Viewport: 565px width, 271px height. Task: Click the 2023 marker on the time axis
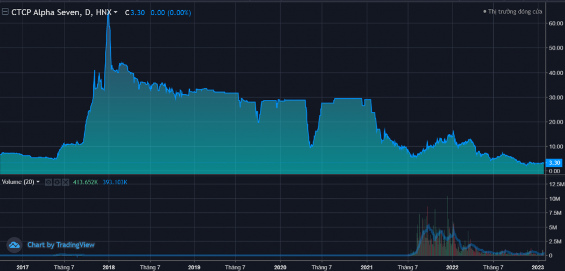538,266
